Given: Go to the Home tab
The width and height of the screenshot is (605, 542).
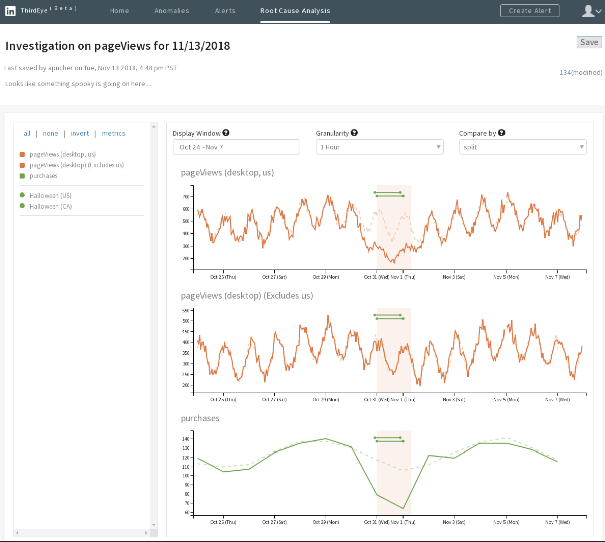Looking at the screenshot, I should click(119, 10).
